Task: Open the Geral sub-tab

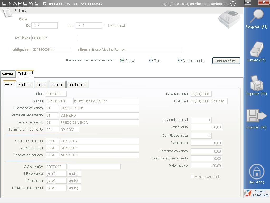Action: [9, 84]
